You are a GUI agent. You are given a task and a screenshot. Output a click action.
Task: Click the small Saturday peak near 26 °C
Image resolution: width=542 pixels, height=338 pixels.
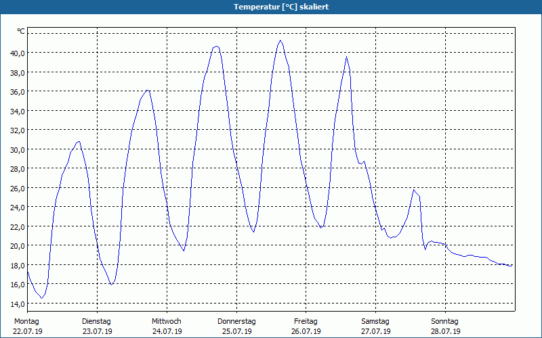coord(414,190)
